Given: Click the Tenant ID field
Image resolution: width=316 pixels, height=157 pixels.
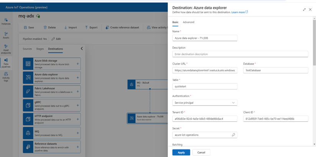Looking at the screenshot, I should pos(205,119).
